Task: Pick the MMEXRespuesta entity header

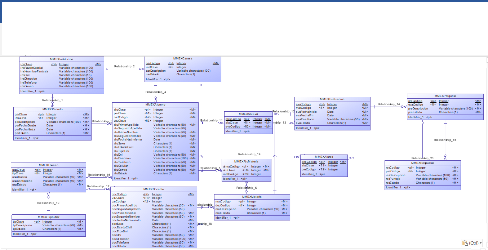Action: coord(422,163)
